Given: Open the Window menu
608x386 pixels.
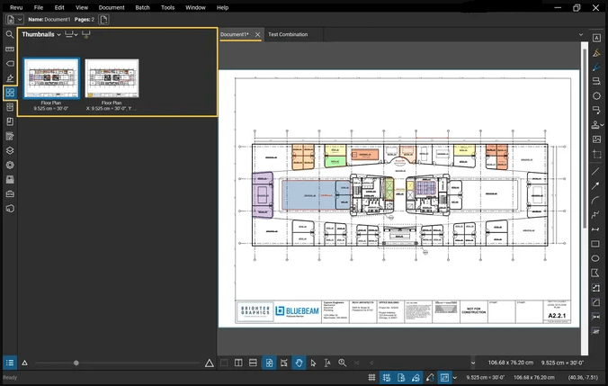Looking at the screenshot, I should pos(195,7).
